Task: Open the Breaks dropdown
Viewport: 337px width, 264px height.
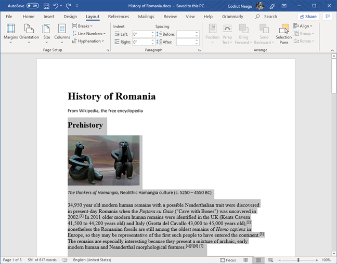Action: pos(82,26)
